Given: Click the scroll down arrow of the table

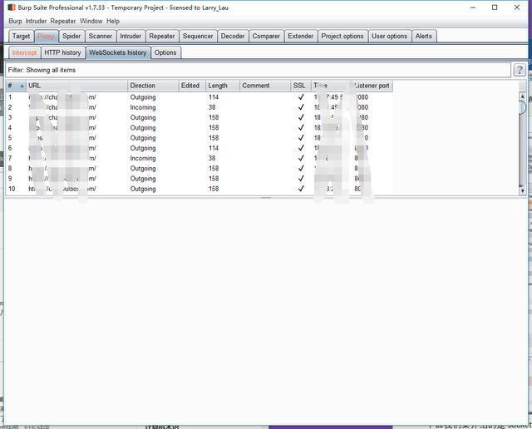Looking at the screenshot, I should click(x=523, y=190).
